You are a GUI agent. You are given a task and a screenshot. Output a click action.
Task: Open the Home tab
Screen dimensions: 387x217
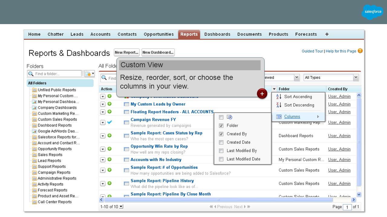tap(34, 34)
